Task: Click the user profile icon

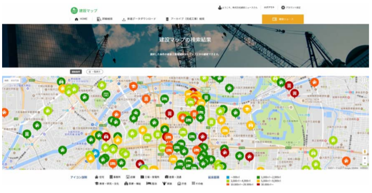Action: (x=220, y=8)
